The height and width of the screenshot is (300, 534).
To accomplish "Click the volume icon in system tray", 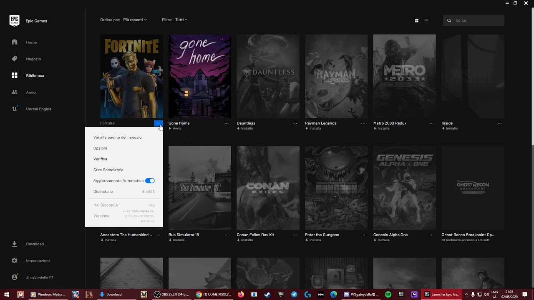I will 486,294.
